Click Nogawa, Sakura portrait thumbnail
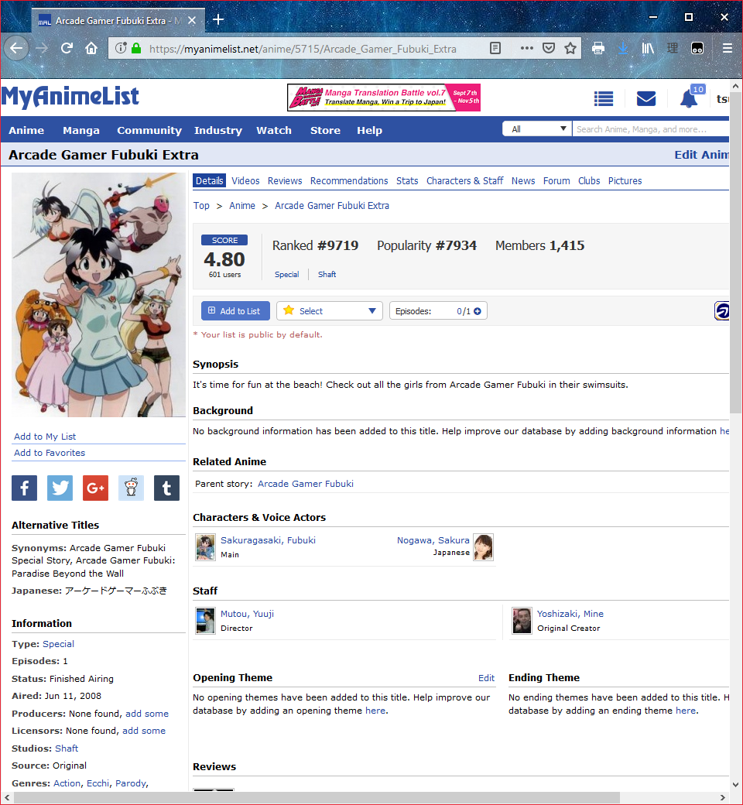This screenshot has height=805, width=743. tap(483, 546)
